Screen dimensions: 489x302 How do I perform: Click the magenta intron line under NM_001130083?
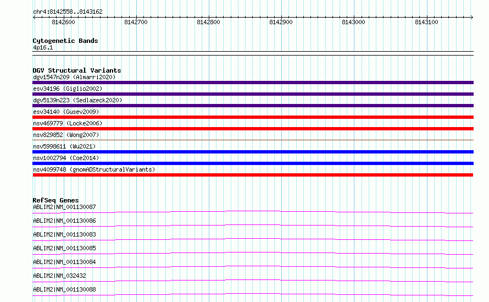coord(253,239)
